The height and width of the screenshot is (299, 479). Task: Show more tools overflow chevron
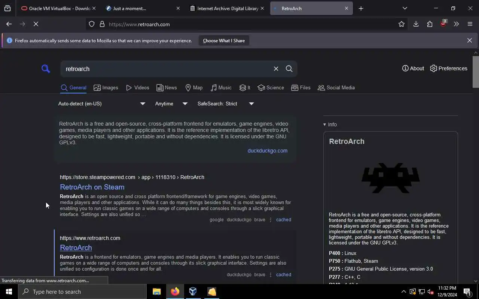point(456,24)
